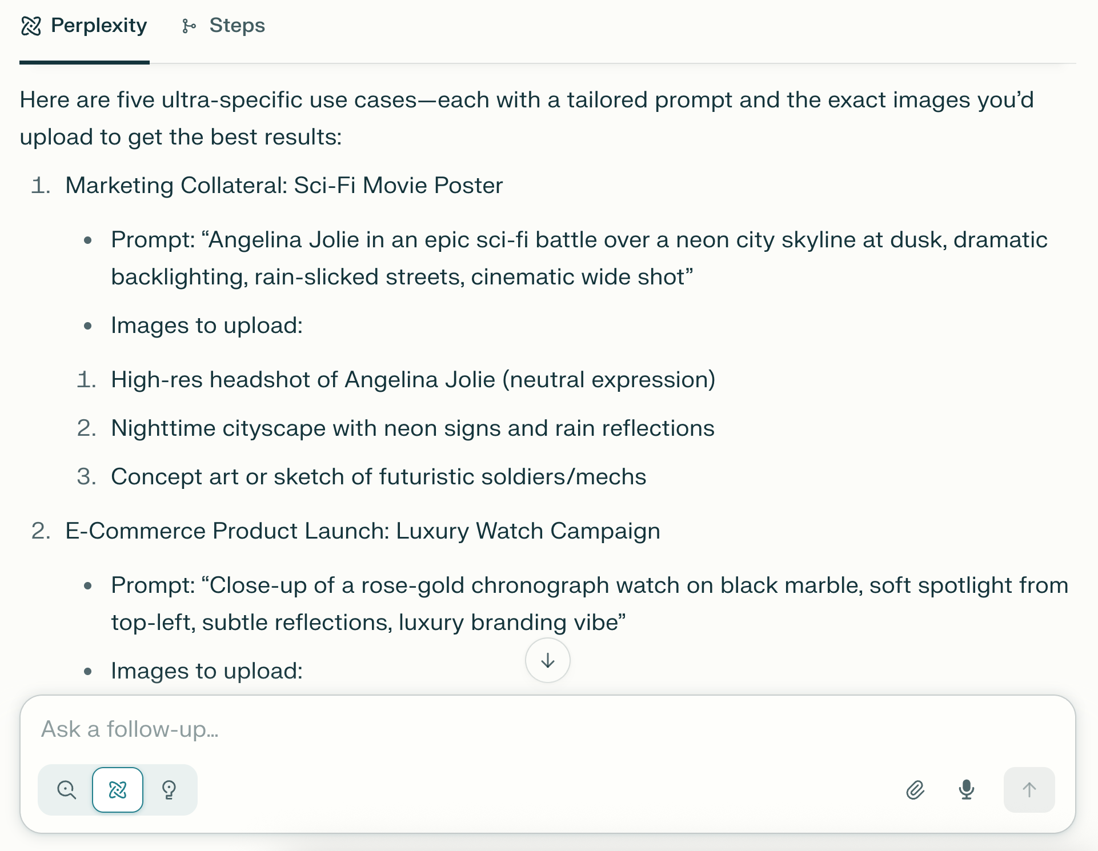1098x851 pixels.
Task: Select the "Concept art or sketch" list item
Action: 378,477
